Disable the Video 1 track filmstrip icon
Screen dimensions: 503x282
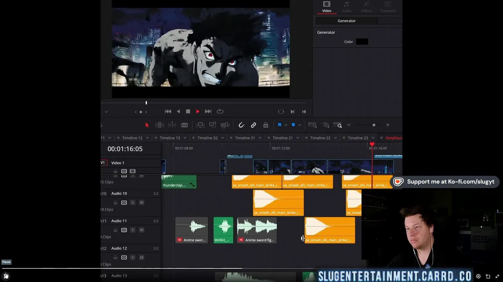click(x=132, y=171)
